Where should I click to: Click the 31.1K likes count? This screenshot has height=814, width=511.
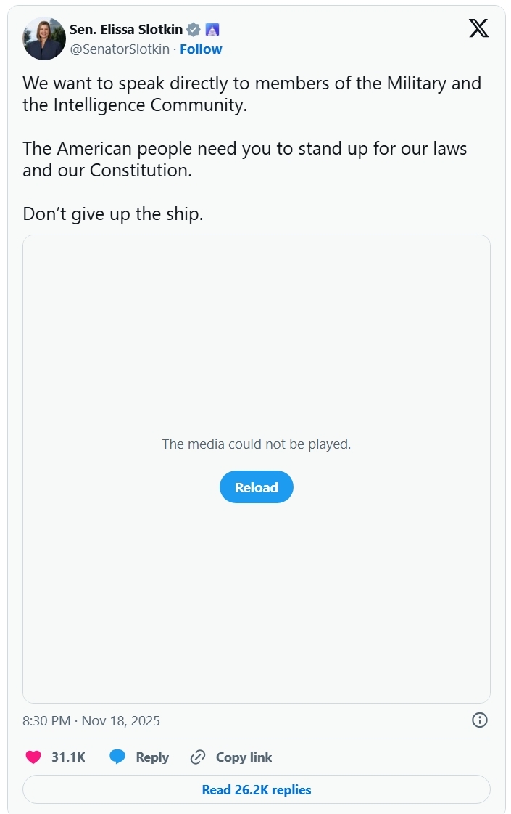(x=68, y=757)
